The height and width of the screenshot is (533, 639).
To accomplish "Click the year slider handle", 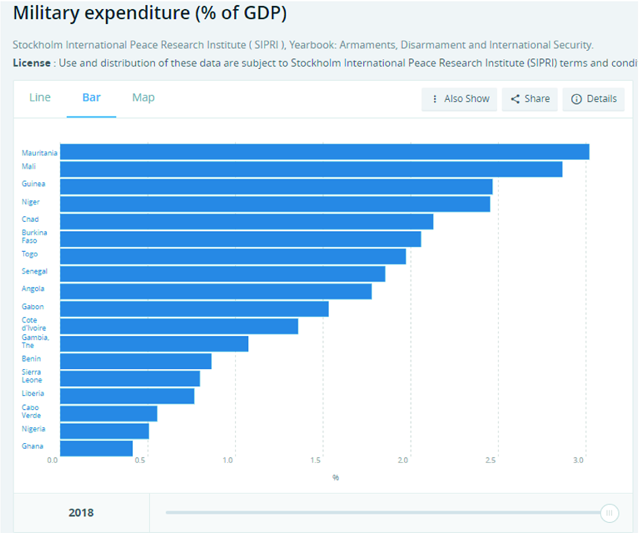I will (609, 513).
